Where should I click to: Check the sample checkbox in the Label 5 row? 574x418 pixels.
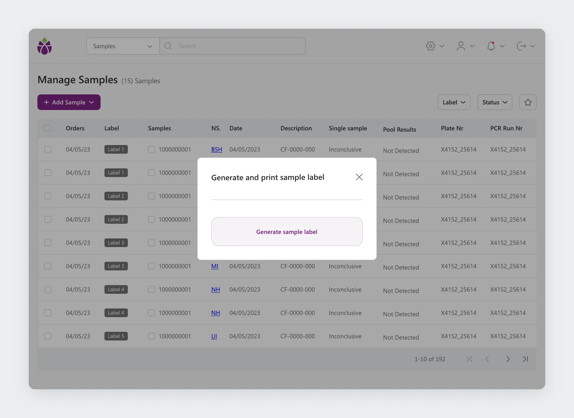click(x=151, y=336)
